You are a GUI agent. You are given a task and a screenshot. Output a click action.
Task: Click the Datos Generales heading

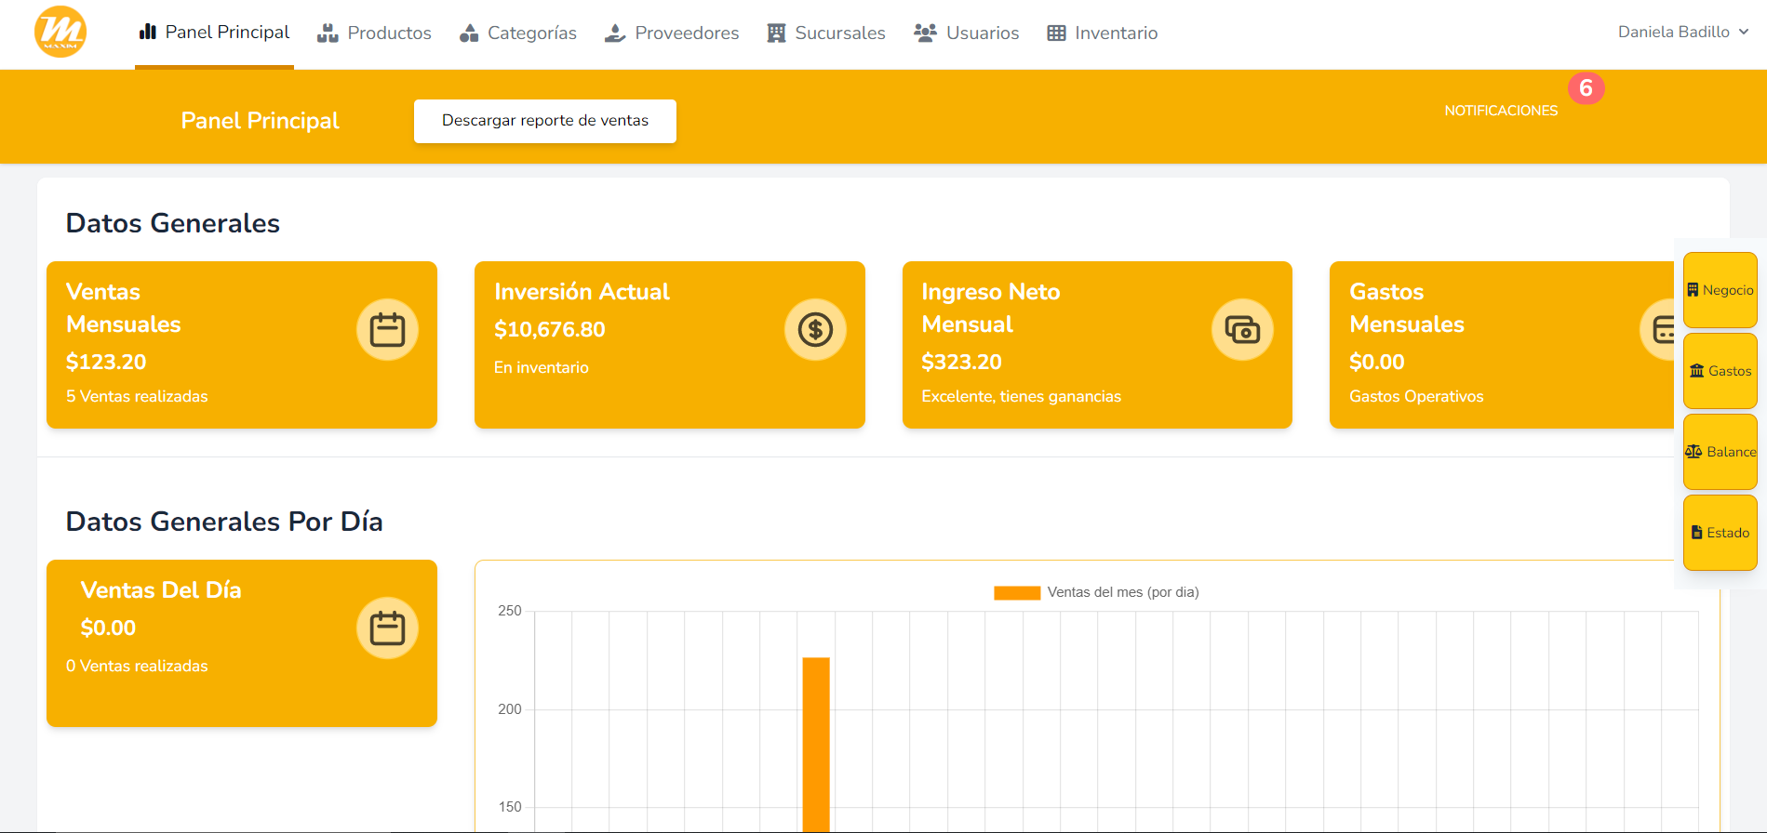pyautogui.click(x=173, y=223)
